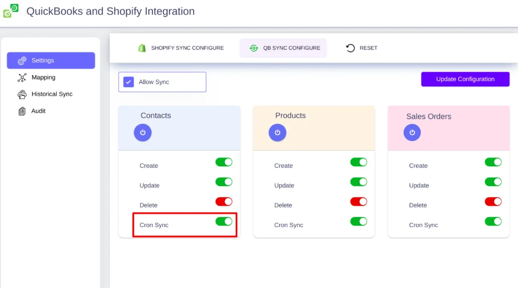This screenshot has width=518, height=288.
Task: Click the Reset circular arrow icon
Action: pyautogui.click(x=350, y=48)
